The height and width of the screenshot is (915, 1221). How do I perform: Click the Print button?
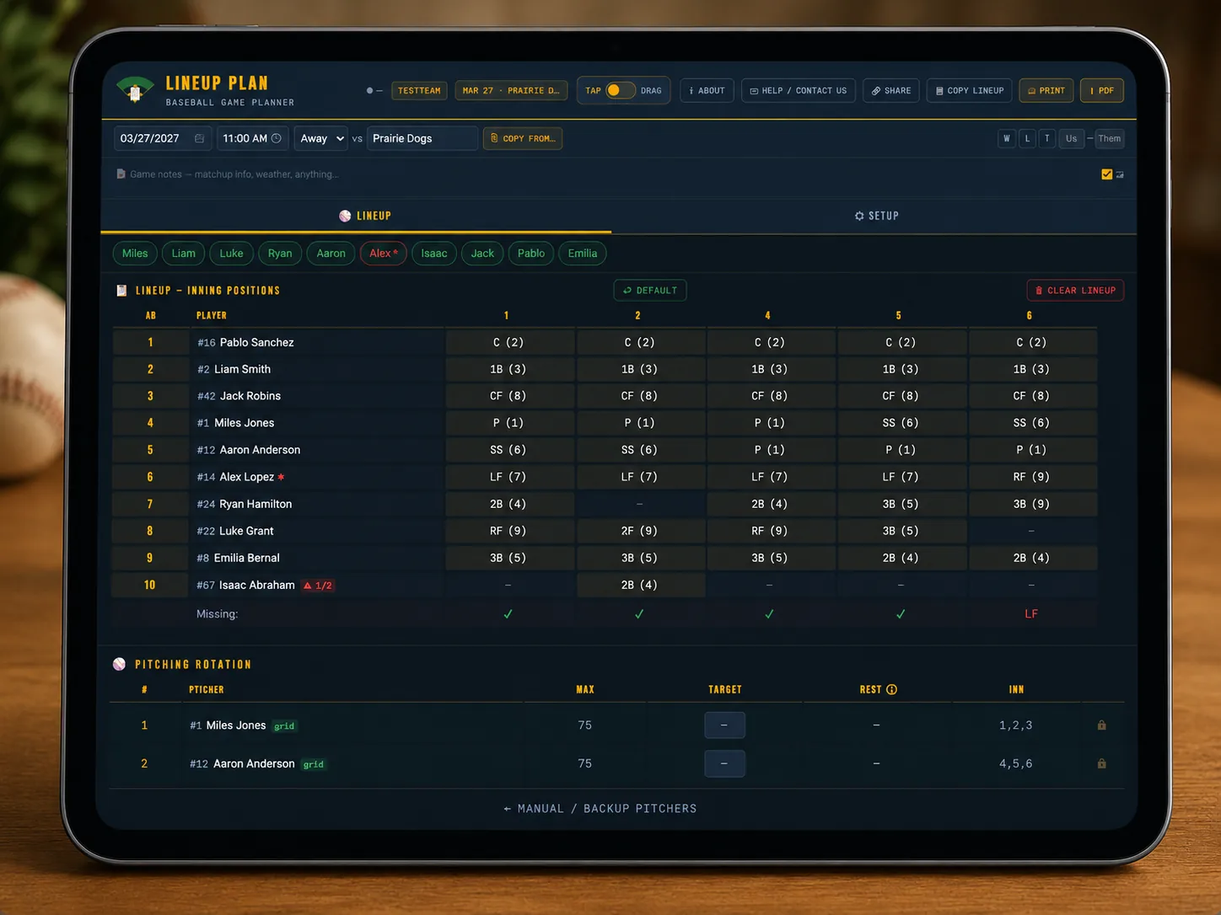click(x=1046, y=90)
